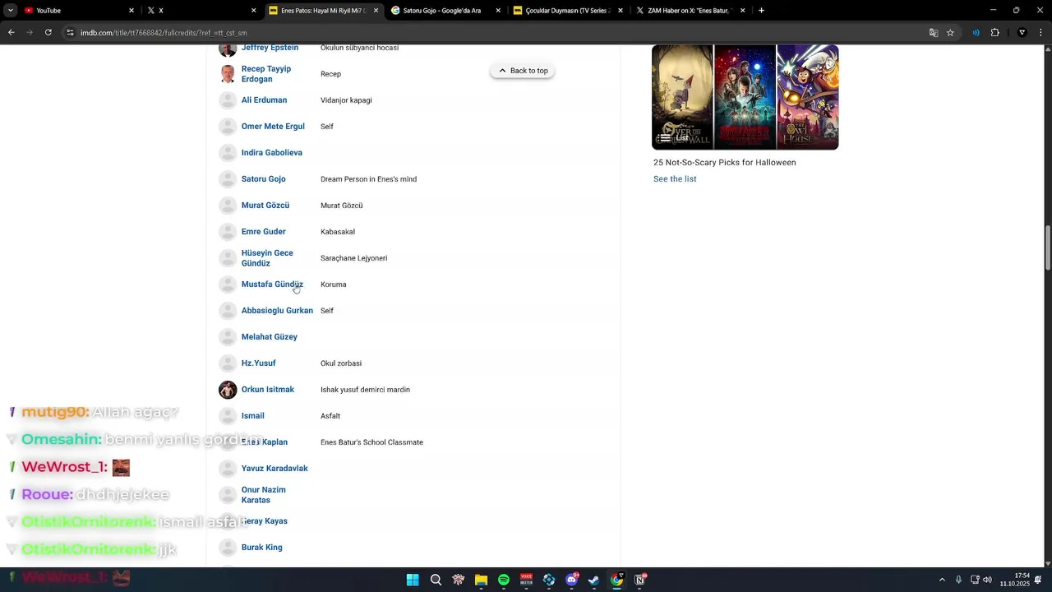The width and height of the screenshot is (1052, 592).
Task: Open the Extensions puzzle icon
Action: point(994,33)
